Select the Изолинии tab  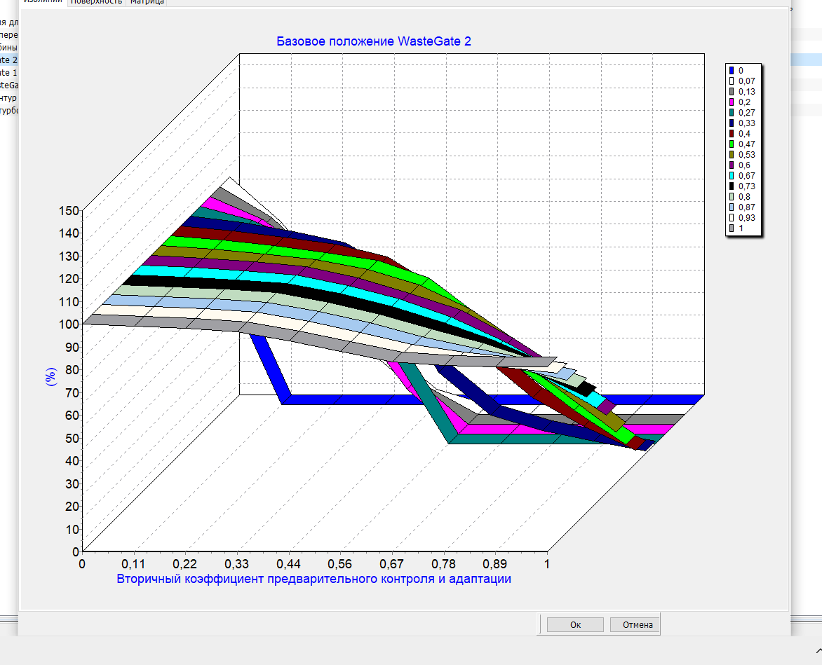[43, 2]
